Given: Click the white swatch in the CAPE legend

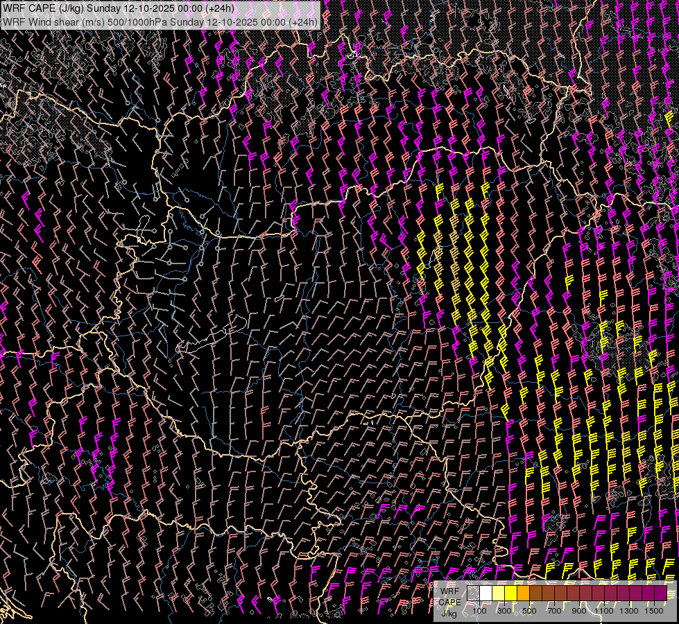Looking at the screenshot, I should (x=485, y=593).
